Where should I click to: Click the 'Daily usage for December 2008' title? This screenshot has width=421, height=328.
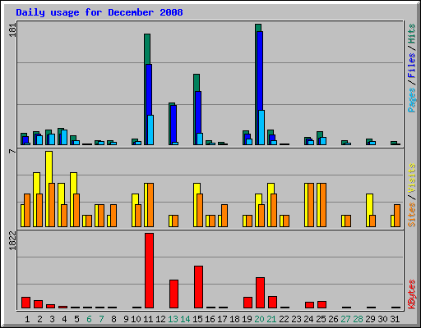99,12
